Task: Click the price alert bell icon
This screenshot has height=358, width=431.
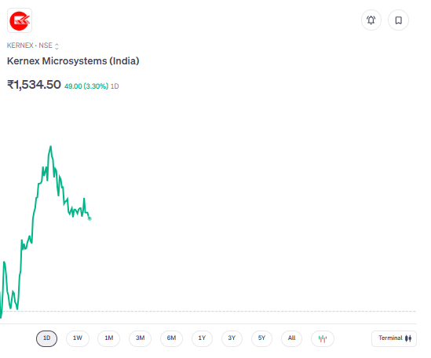Action: pyautogui.click(x=371, y=20)
